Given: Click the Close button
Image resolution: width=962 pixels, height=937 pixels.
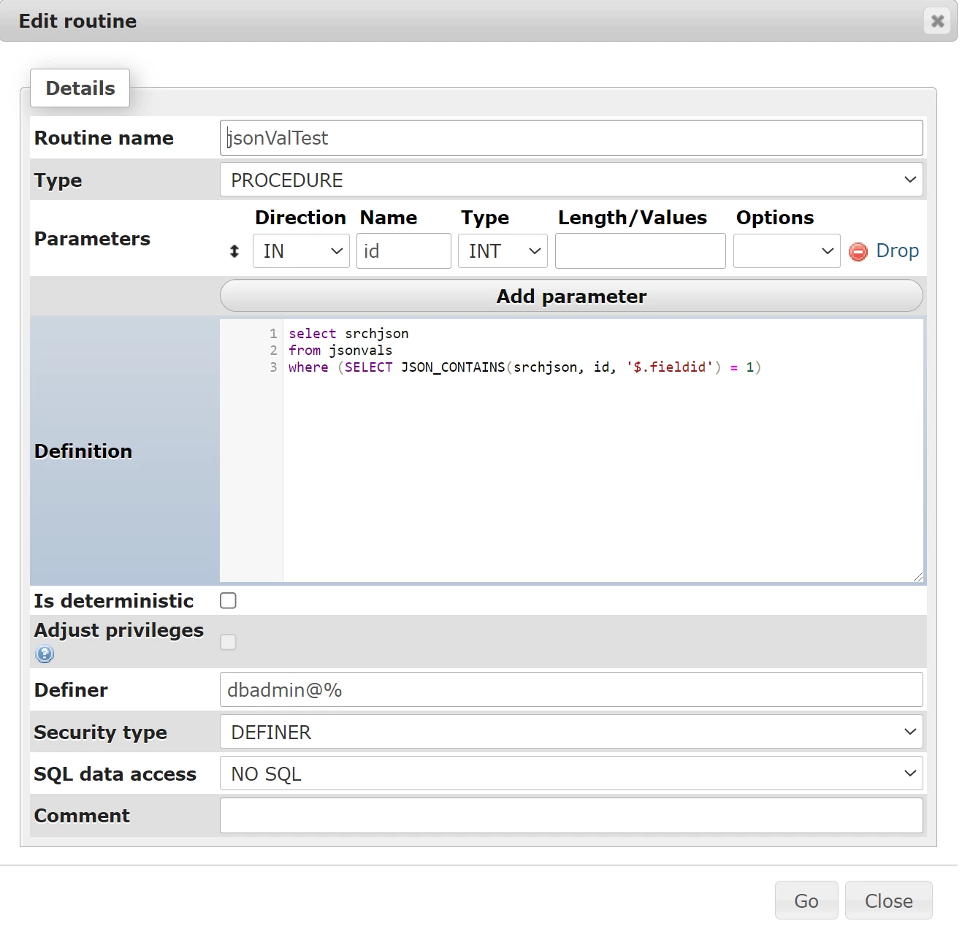Looking at the screenshot, I should click(x=889, y=900).
